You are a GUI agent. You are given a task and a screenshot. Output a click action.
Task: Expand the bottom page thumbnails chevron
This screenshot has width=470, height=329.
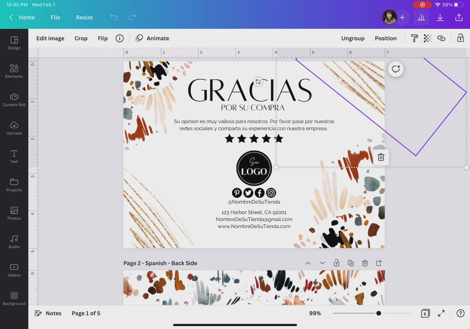click(x=249, y=303)
